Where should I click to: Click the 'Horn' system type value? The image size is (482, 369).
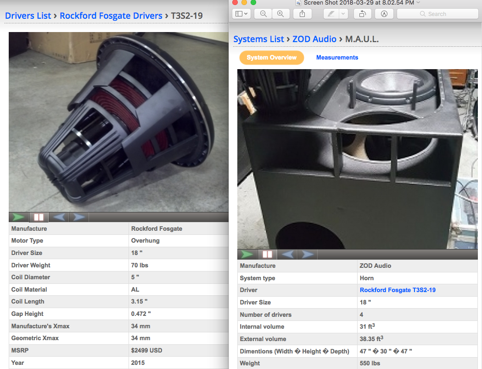point(366,278)
